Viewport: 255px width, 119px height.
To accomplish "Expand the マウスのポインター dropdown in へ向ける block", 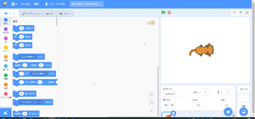I will 31,102.
